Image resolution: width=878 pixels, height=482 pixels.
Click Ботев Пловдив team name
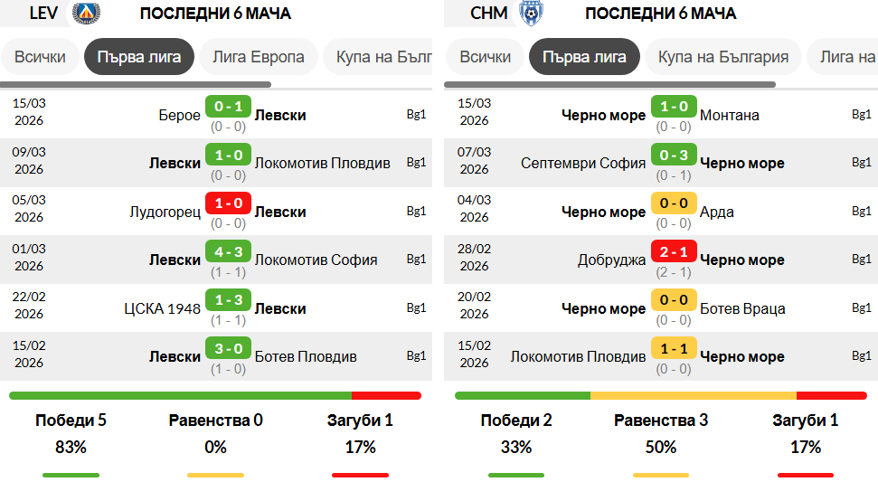[x=306, y=356]
